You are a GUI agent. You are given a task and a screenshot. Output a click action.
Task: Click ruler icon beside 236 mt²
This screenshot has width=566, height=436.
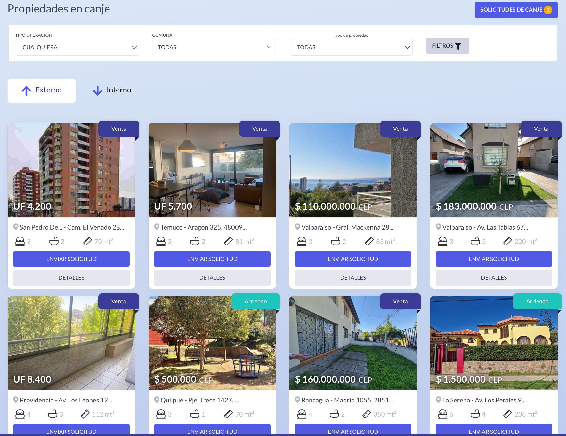[507, 414]
